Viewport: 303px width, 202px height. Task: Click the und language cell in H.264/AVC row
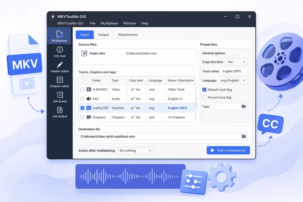pyautogui.click(x=152, y=89)
